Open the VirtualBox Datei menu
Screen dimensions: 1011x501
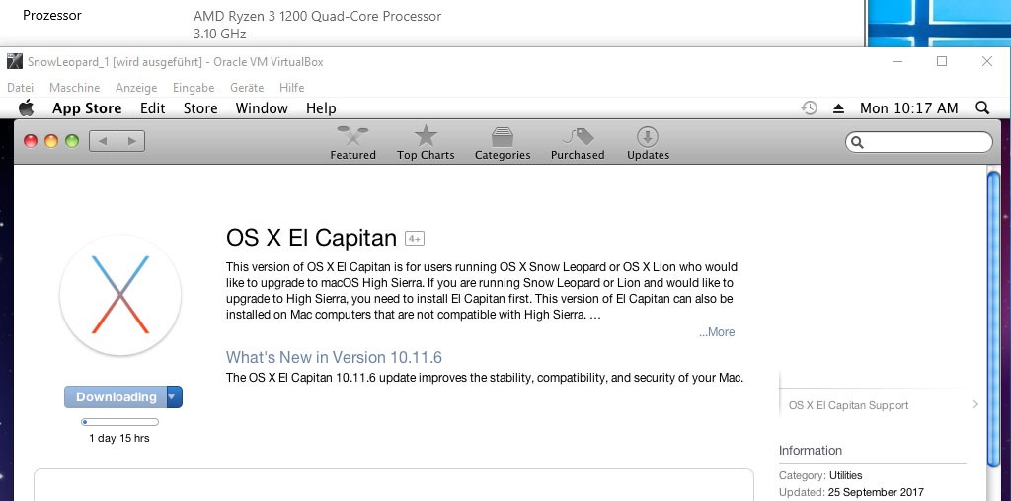point(20,88)
